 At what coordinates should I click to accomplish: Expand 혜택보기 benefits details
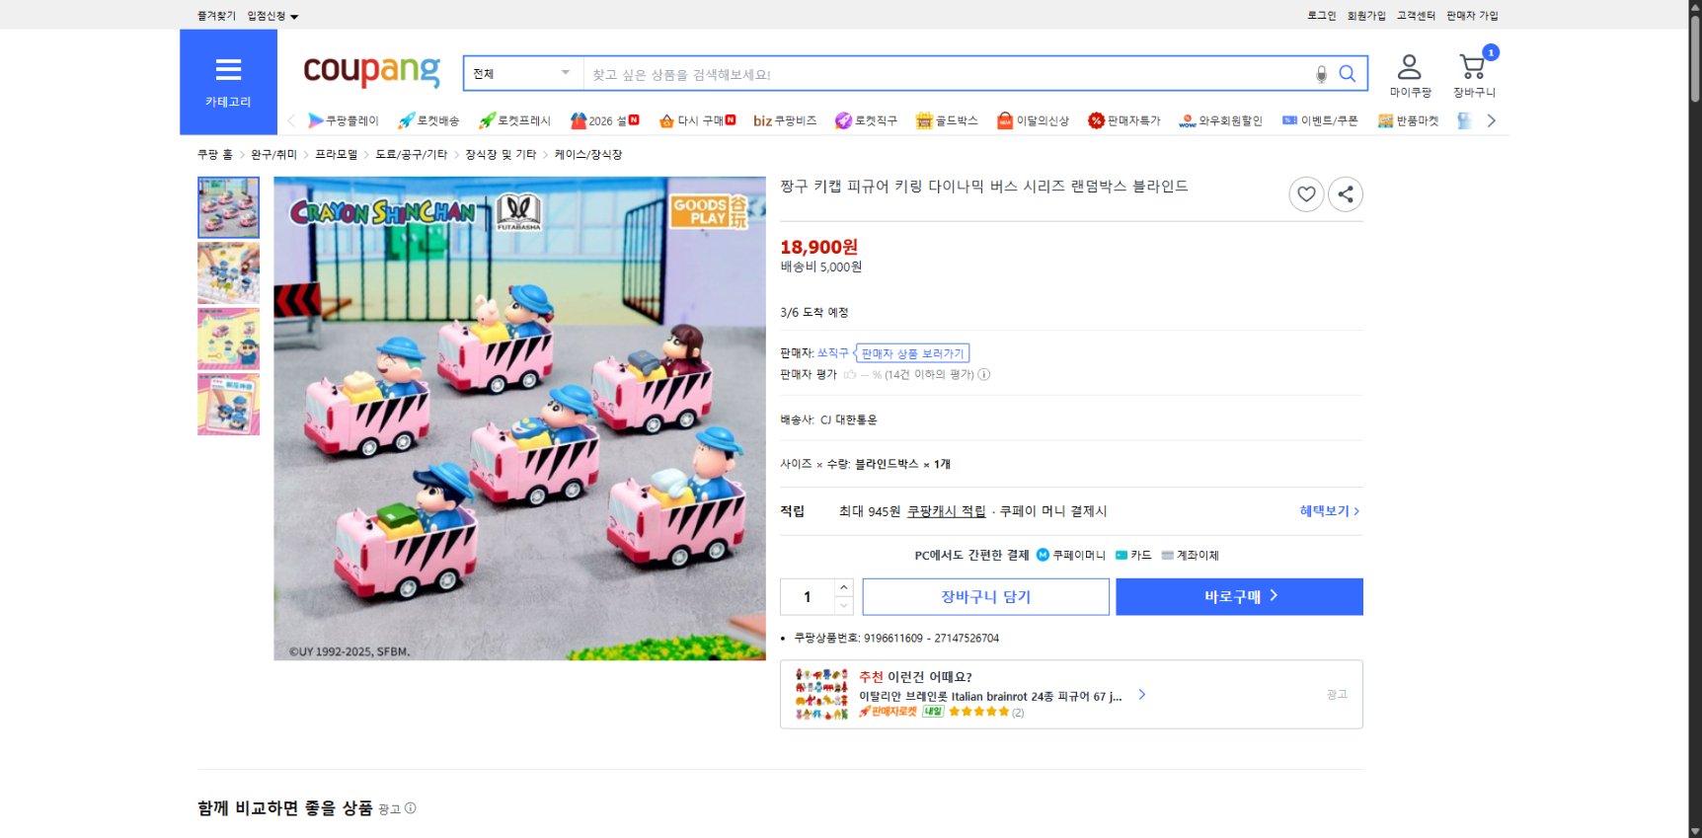[1327, 511]
